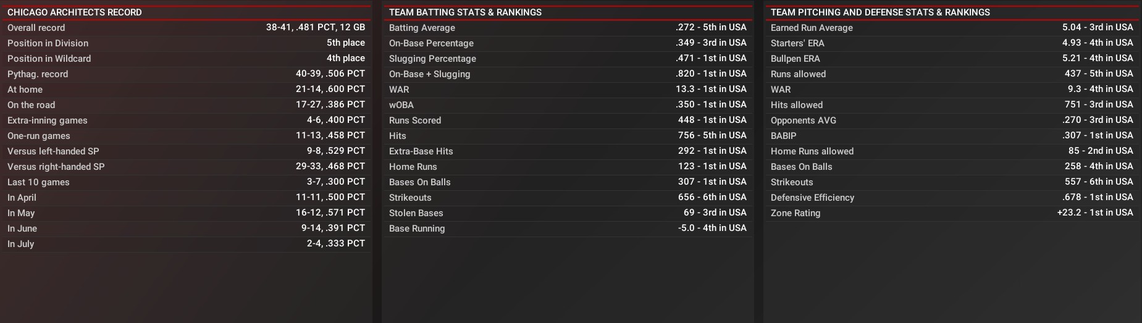This screenshot has width=1142, height=323.
Task: Click the Slugging Percentage stat
Action: point(567,59)
